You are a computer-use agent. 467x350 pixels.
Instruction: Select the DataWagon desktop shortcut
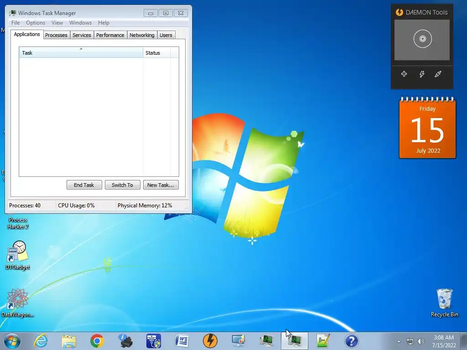(x=17, y=303)
